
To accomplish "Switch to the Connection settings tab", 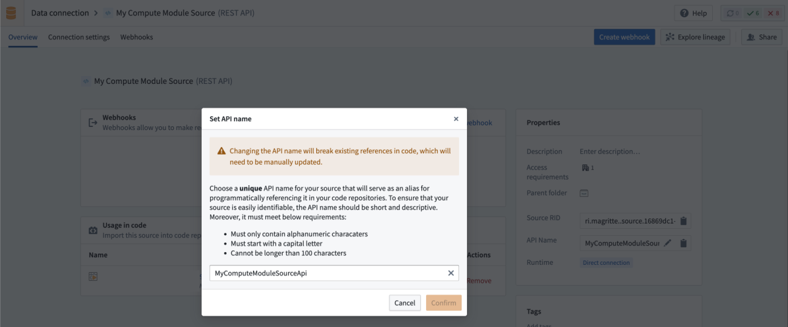I will (x=78, y=37).
